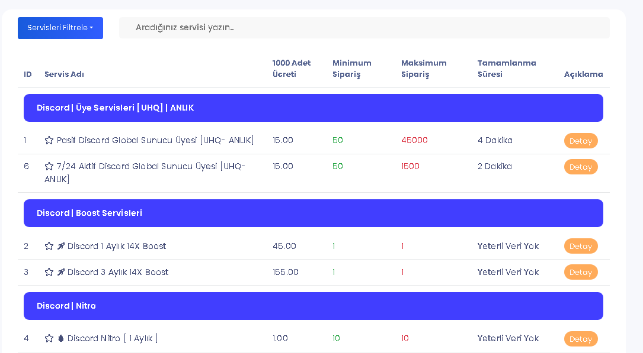
Task: Favorite Discord 1 Aylık 14X Boost star
Action: (49, 246)
